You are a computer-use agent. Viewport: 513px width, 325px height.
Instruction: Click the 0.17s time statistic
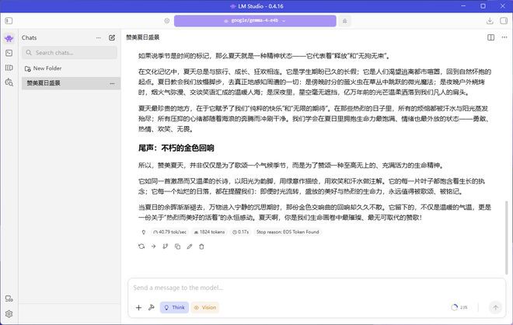coord(240,232)
